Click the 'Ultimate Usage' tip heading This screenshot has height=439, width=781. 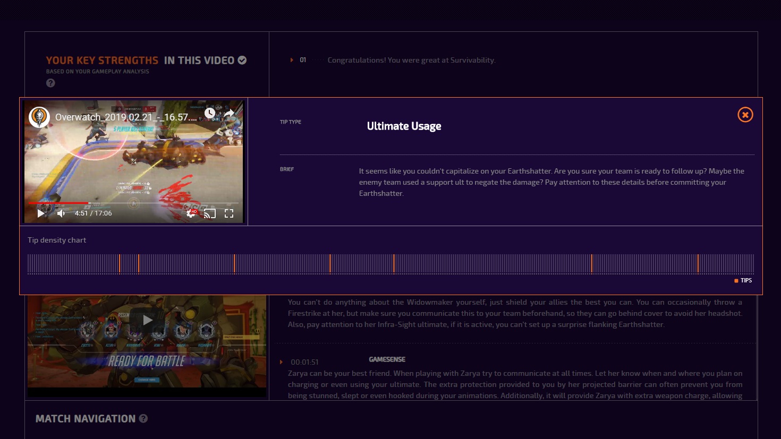pos(404,126)
